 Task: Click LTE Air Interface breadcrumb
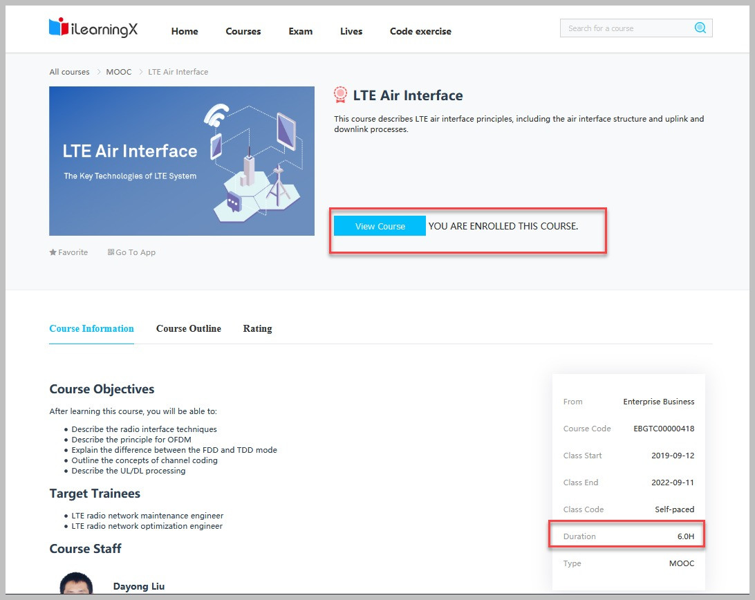tap(178, 72)
